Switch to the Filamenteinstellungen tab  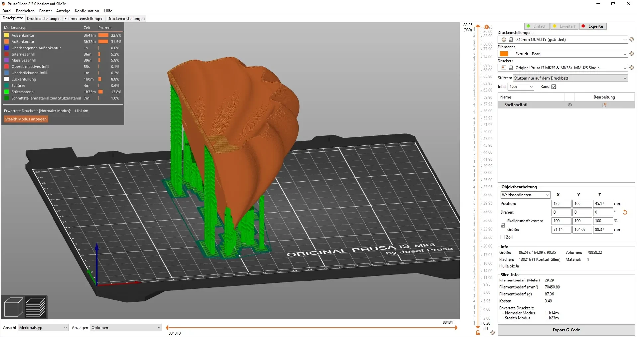pyautogui.click(x=84, y=19)
